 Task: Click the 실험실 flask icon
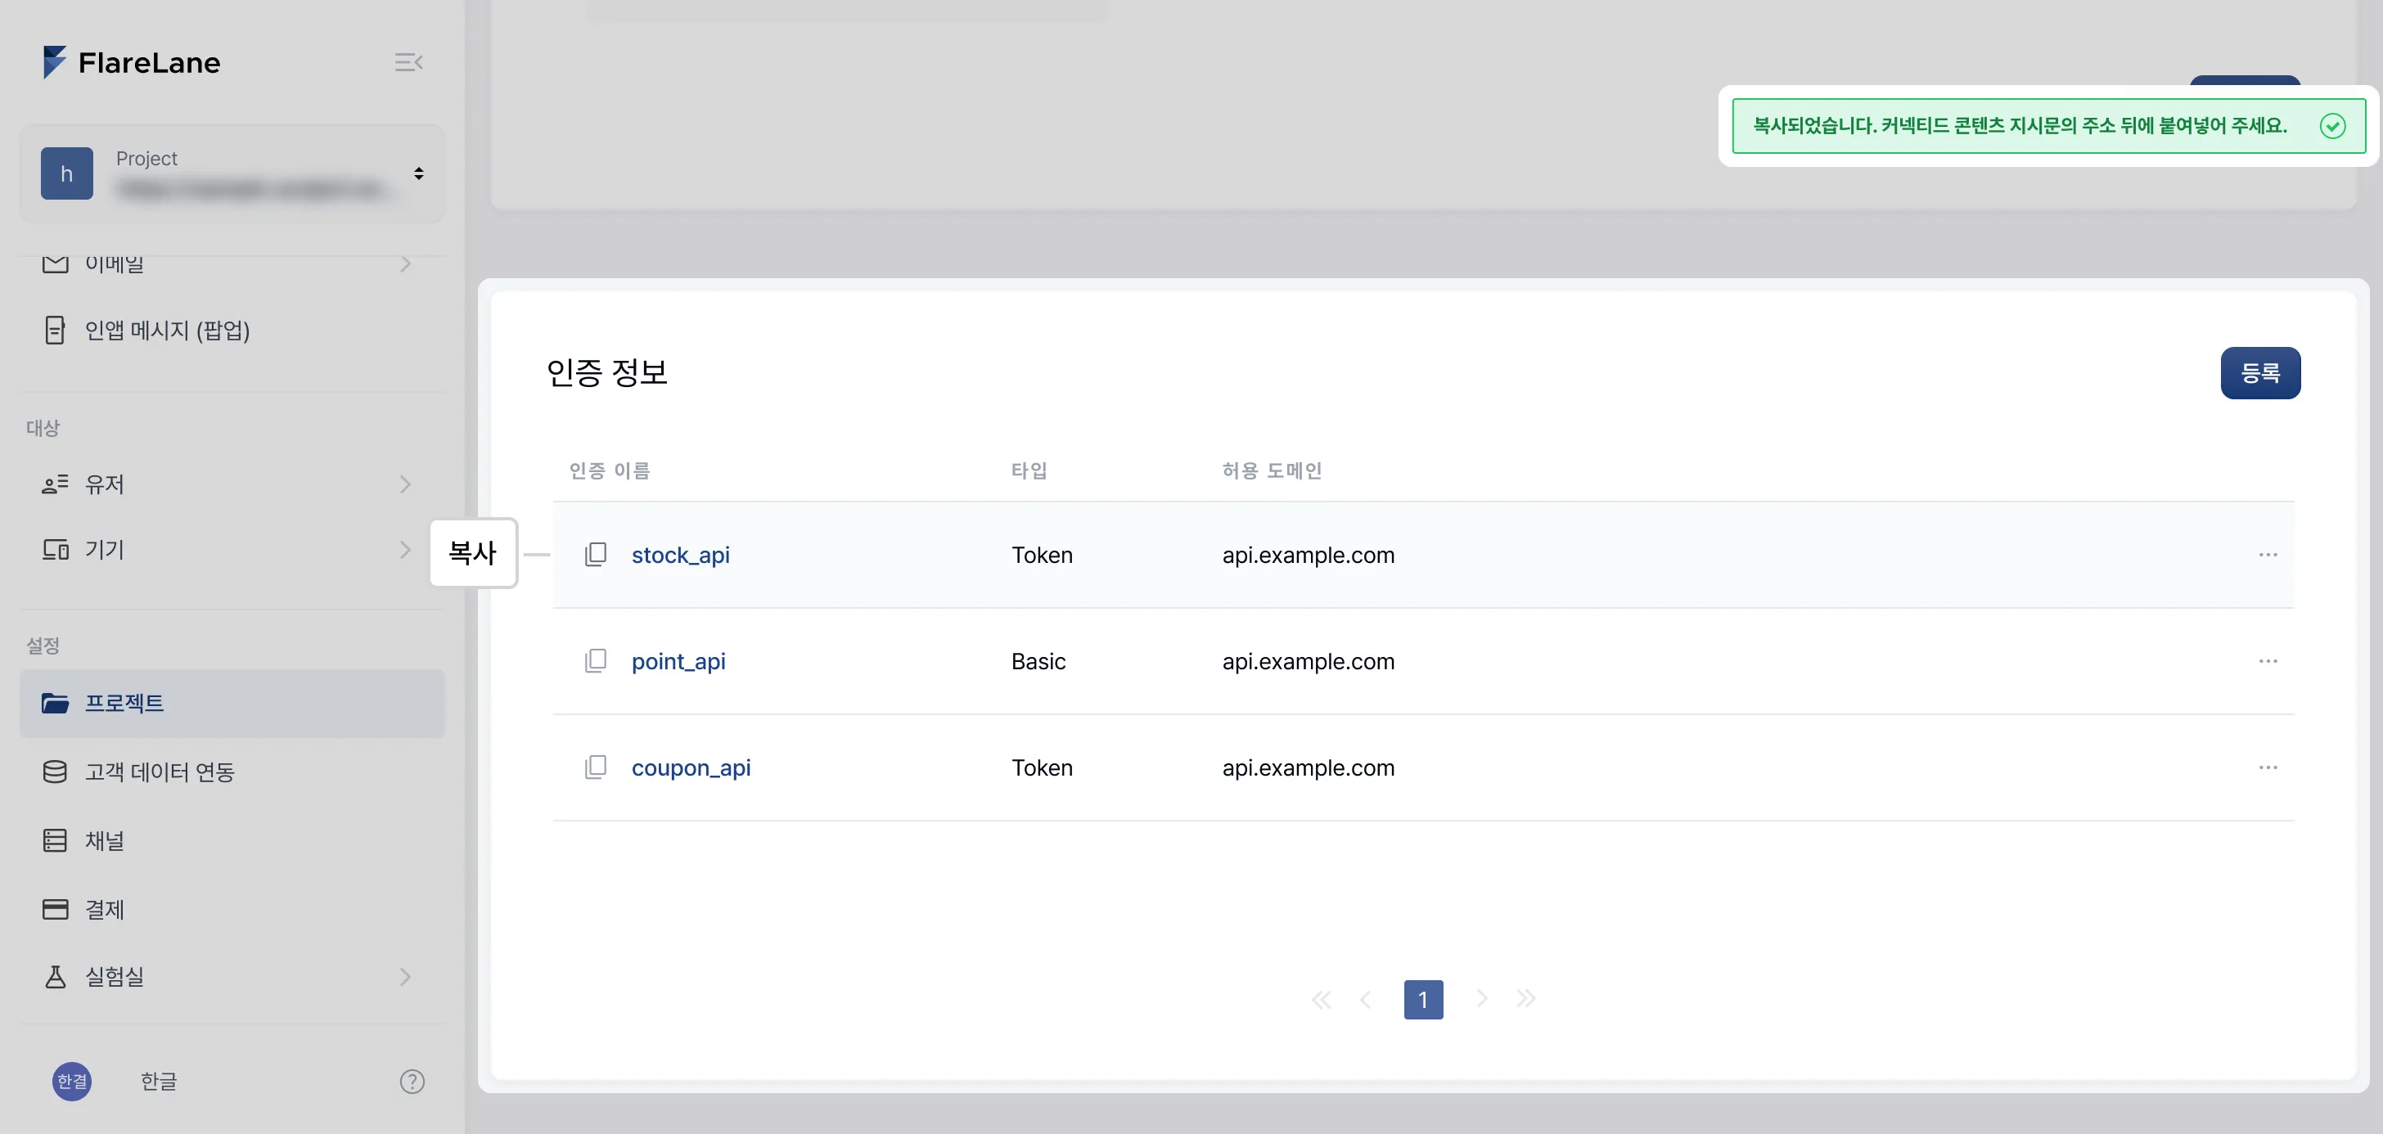[56, 977]
